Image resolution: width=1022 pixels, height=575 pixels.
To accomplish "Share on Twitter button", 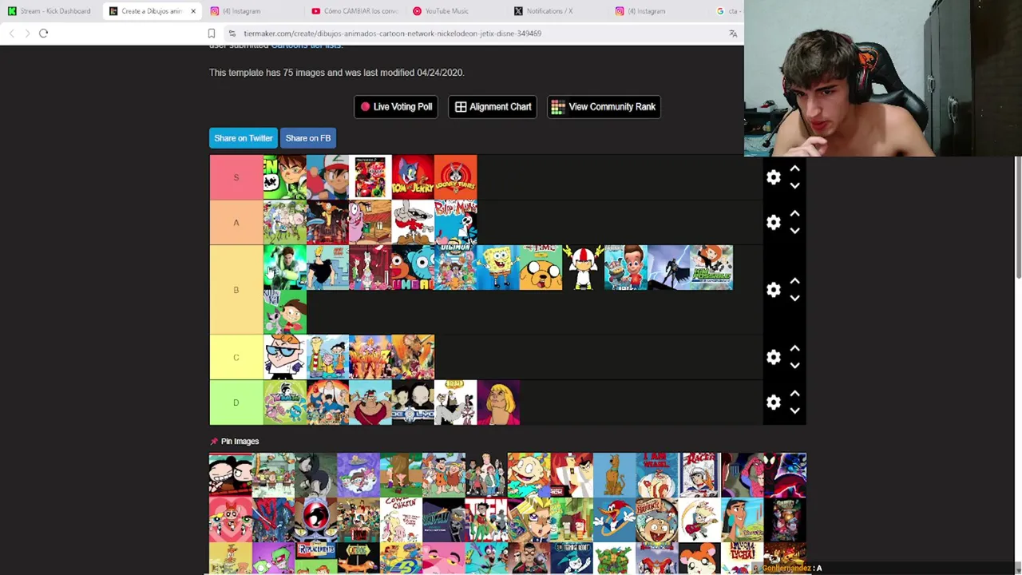I will tap(243, 138).
